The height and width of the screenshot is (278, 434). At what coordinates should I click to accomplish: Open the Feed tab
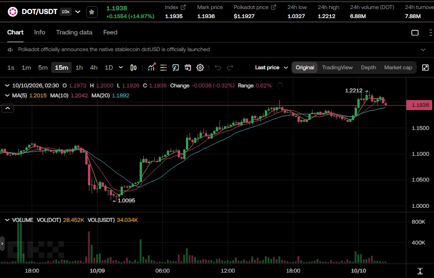pyautogui.click(x=110, y=32)
